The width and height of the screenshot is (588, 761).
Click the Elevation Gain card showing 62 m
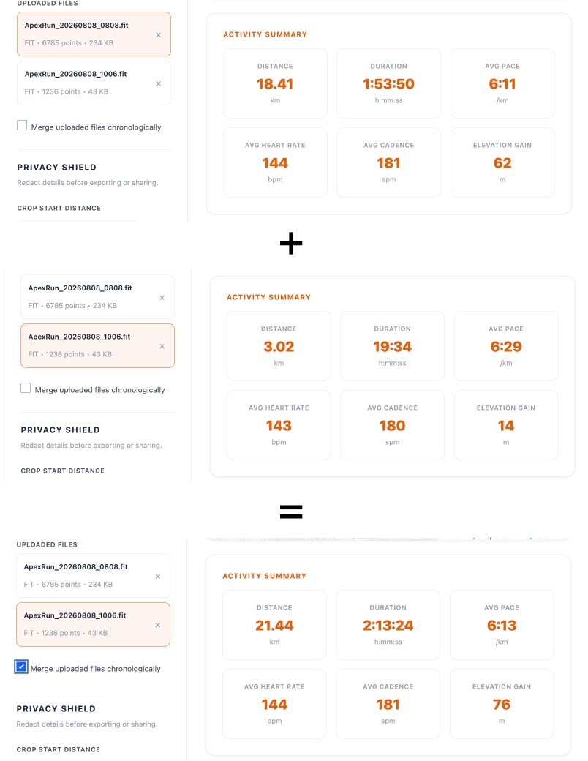[x=502, y=162]
